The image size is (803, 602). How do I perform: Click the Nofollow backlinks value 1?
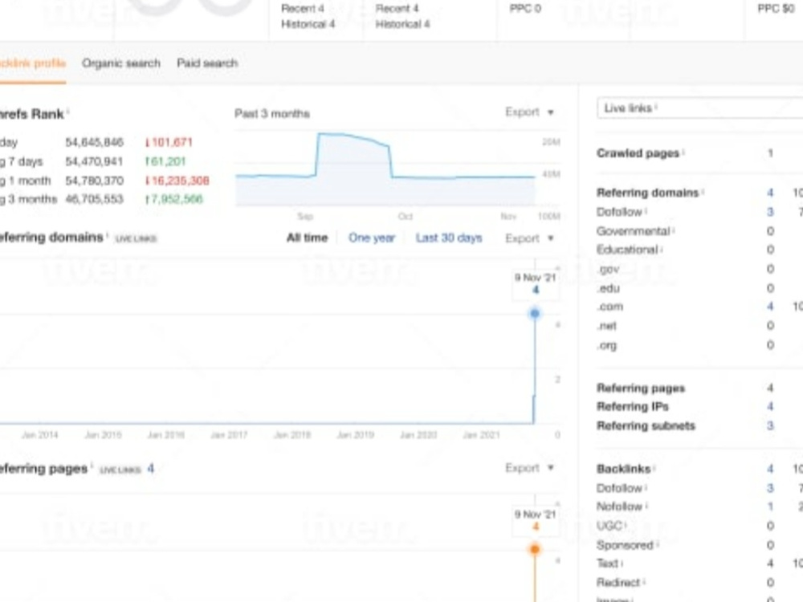(770, 506)
